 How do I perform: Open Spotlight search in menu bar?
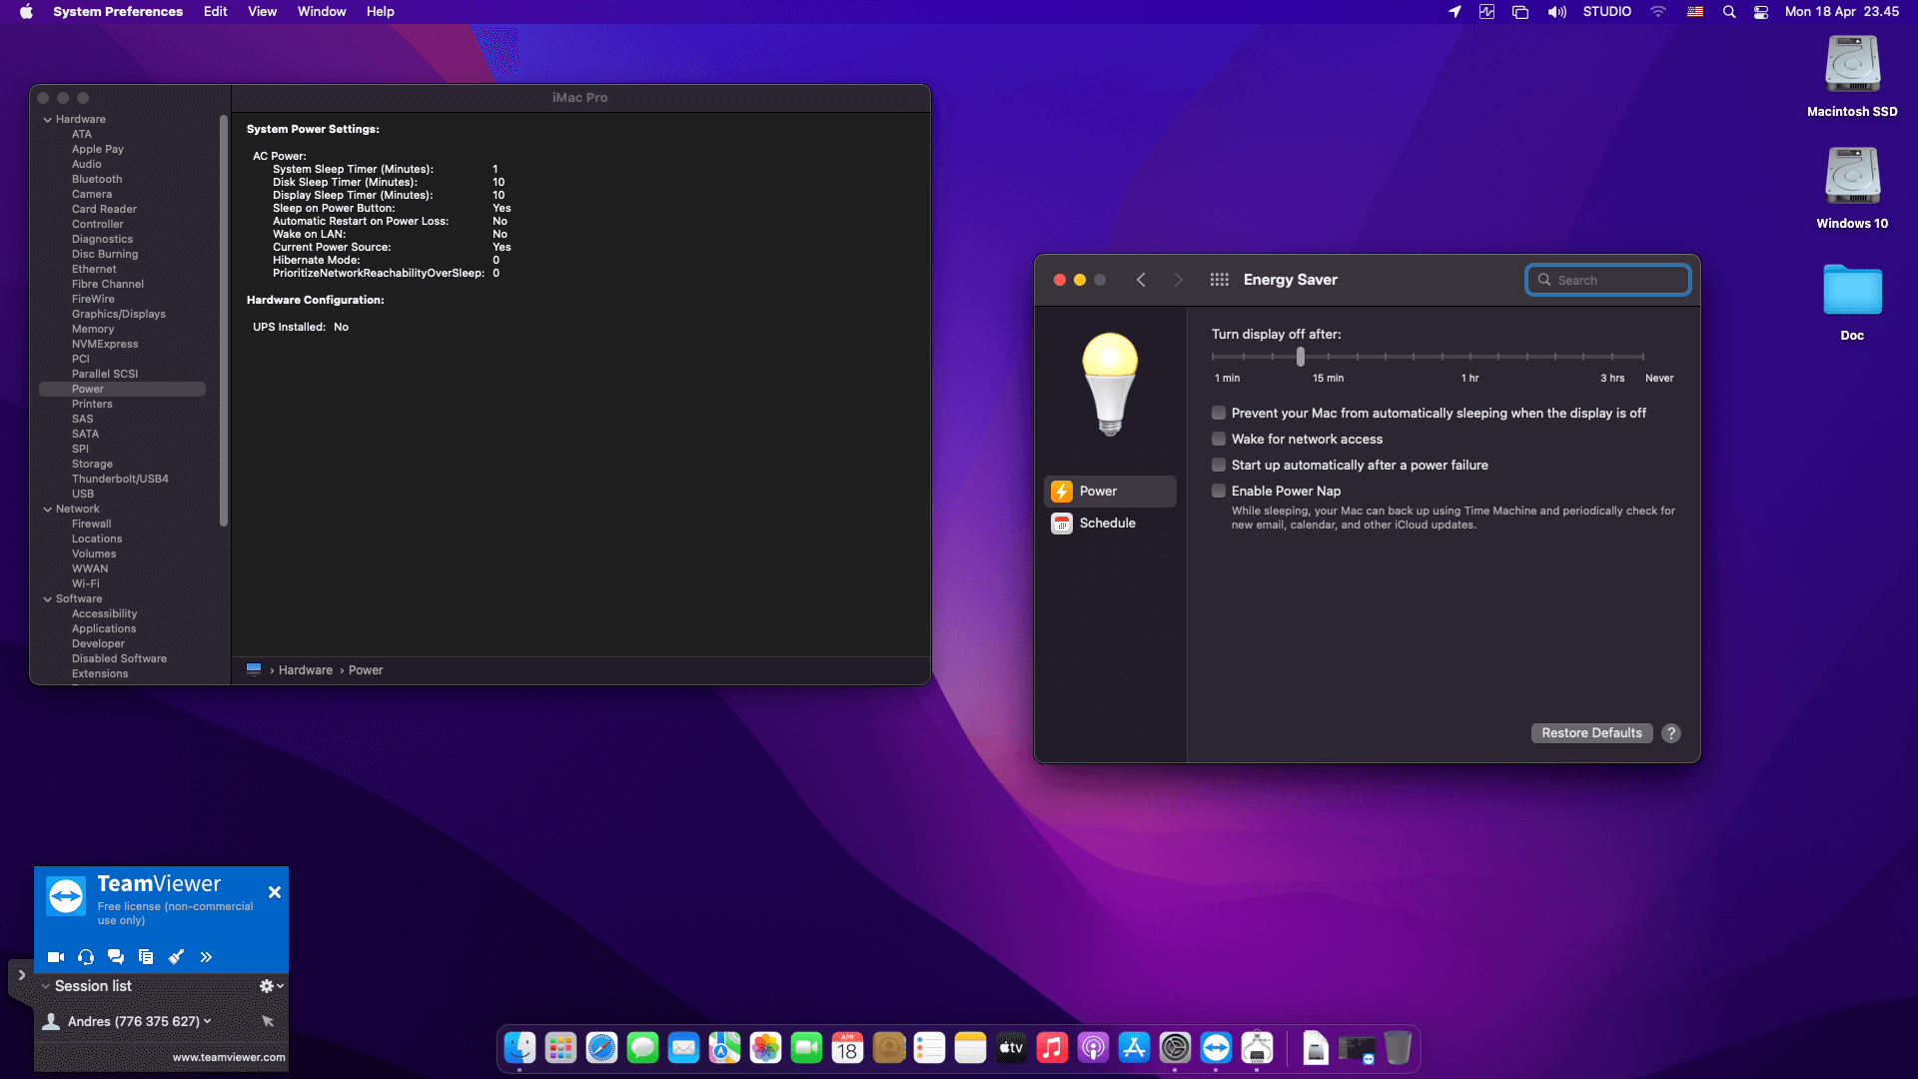pos(1729,12)
